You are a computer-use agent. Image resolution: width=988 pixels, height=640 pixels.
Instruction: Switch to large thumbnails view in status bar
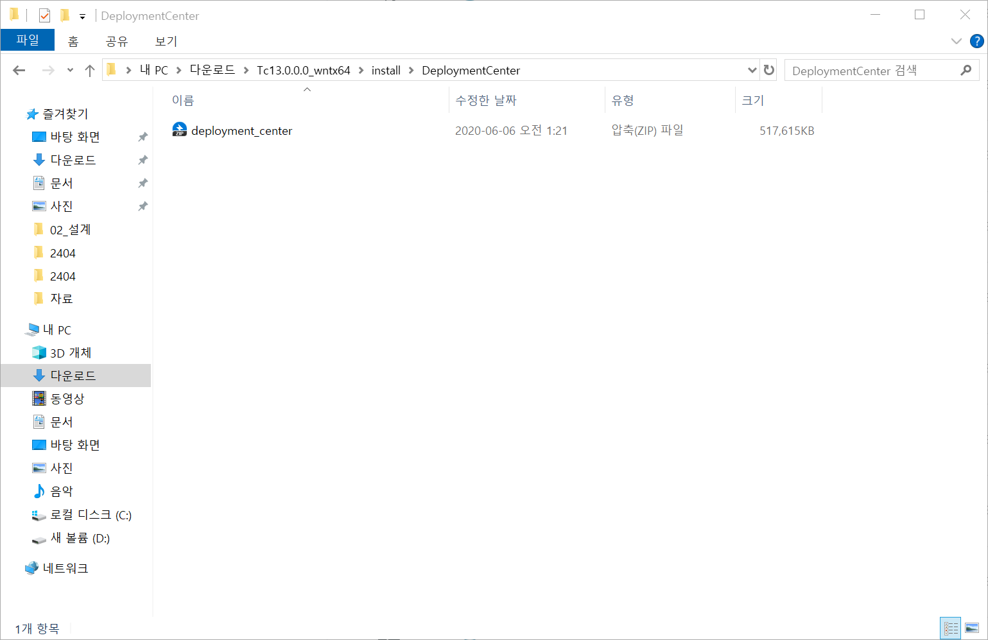971,628
